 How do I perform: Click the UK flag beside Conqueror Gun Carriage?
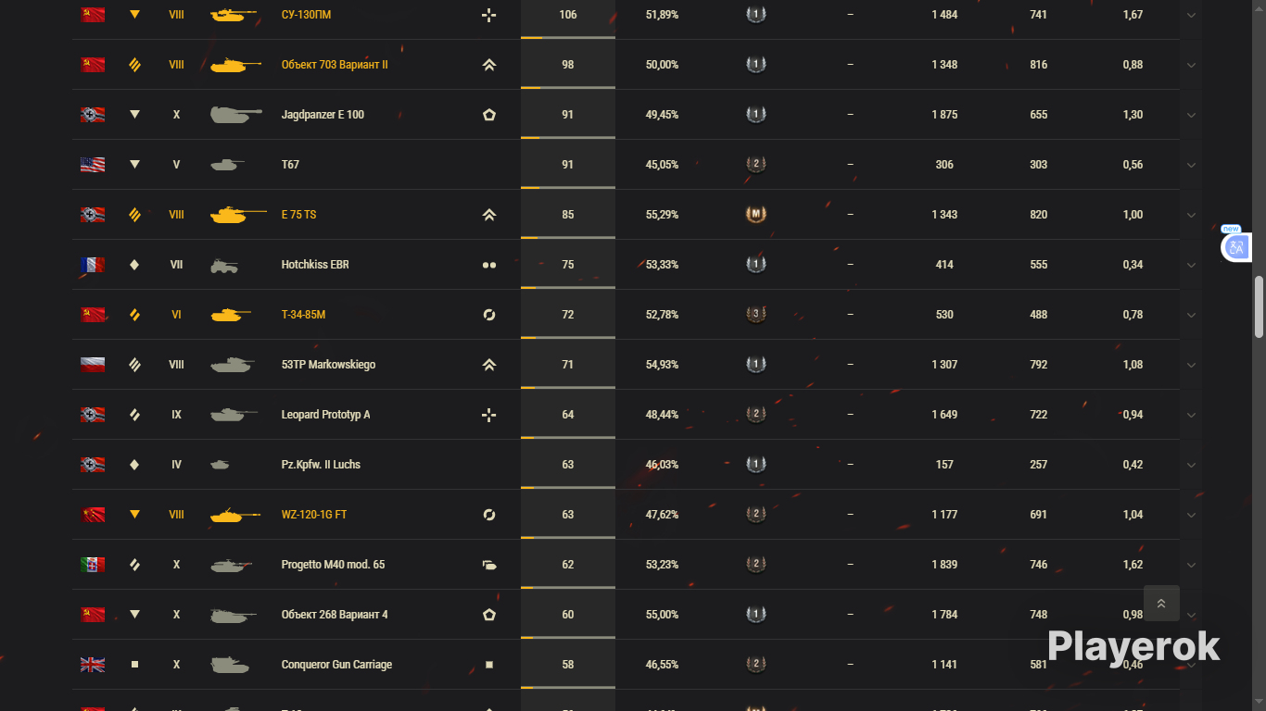(x=93, y=665)
